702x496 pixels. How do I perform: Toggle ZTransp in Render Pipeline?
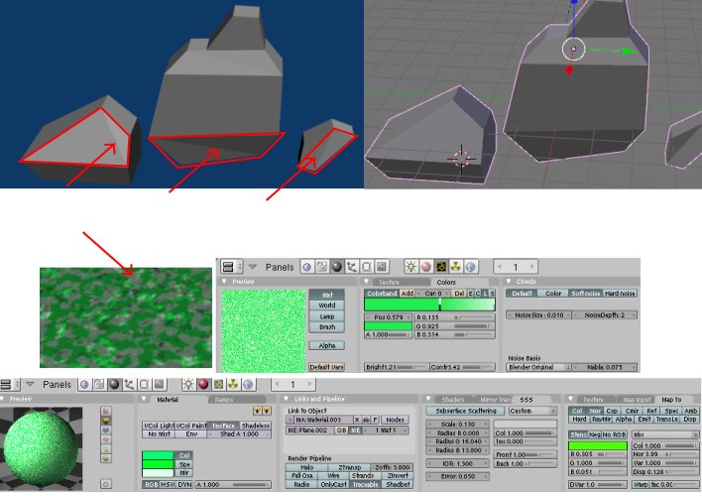coord(350,467)
